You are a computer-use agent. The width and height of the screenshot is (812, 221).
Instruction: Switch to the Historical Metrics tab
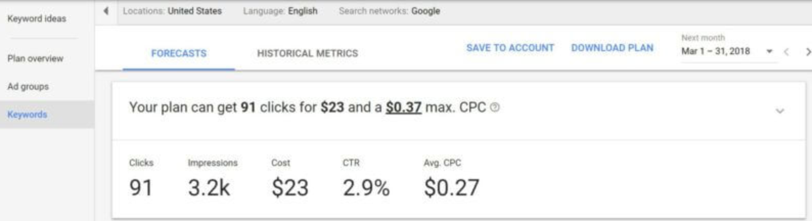point(307,53)
